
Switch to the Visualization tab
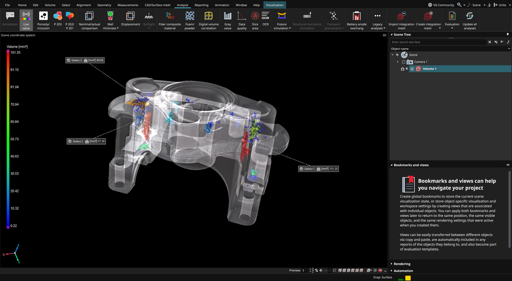[x=275, y=5]
